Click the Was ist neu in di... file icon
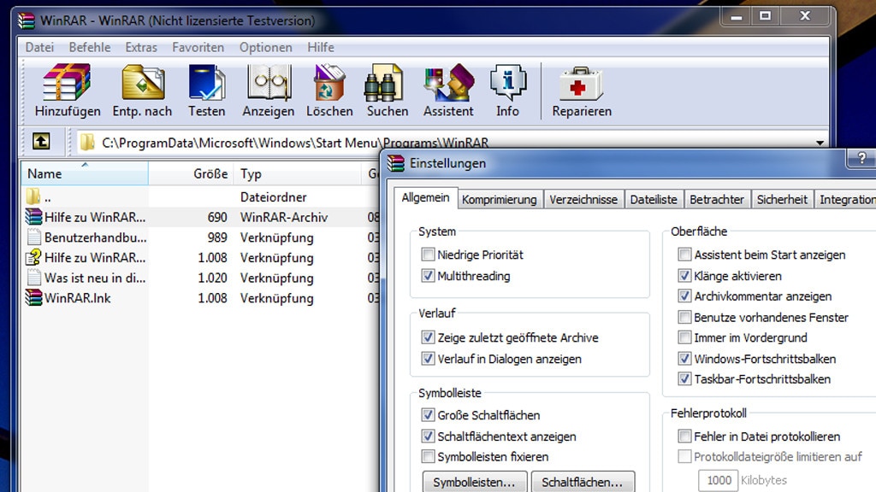 click(x=33, y=278)
